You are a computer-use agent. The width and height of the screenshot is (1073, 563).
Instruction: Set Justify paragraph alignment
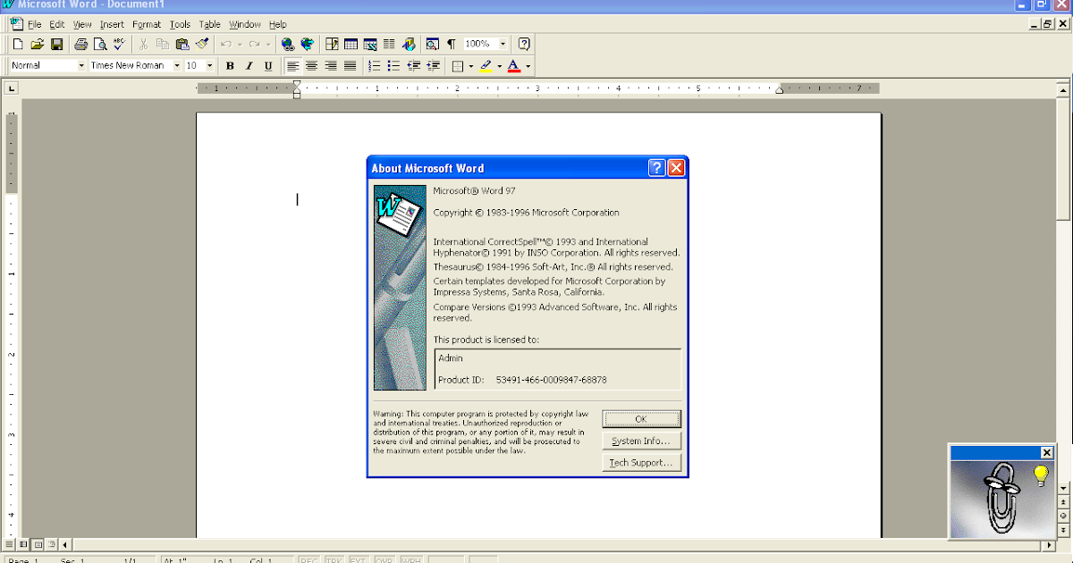(351, 66)
